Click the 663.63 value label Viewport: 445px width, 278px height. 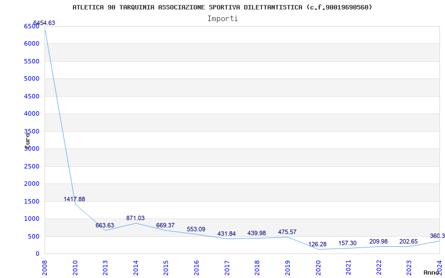[x=105, y=225]
